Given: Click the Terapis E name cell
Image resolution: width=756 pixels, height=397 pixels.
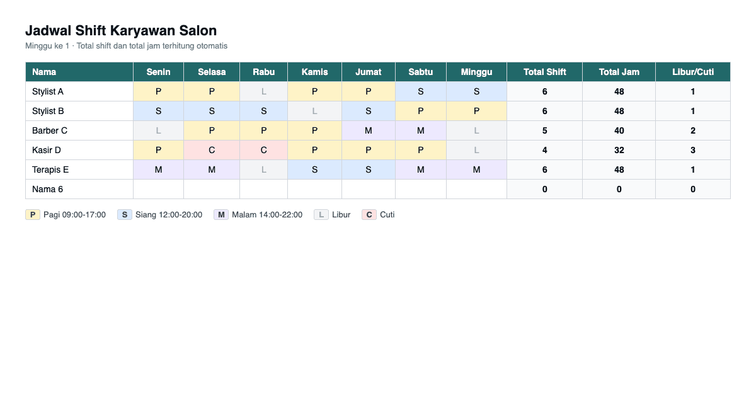Looking at the screenshot, I should (x=79, y=170).
